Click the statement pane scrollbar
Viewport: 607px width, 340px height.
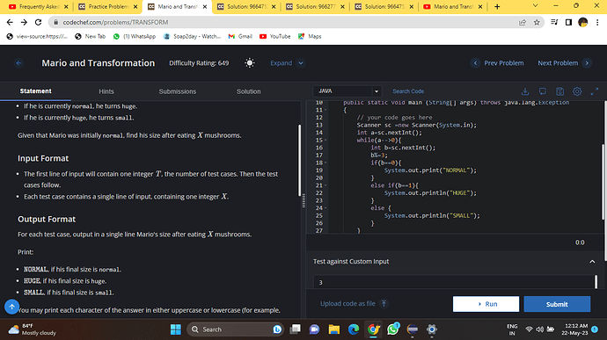click(x=299, y=160)
